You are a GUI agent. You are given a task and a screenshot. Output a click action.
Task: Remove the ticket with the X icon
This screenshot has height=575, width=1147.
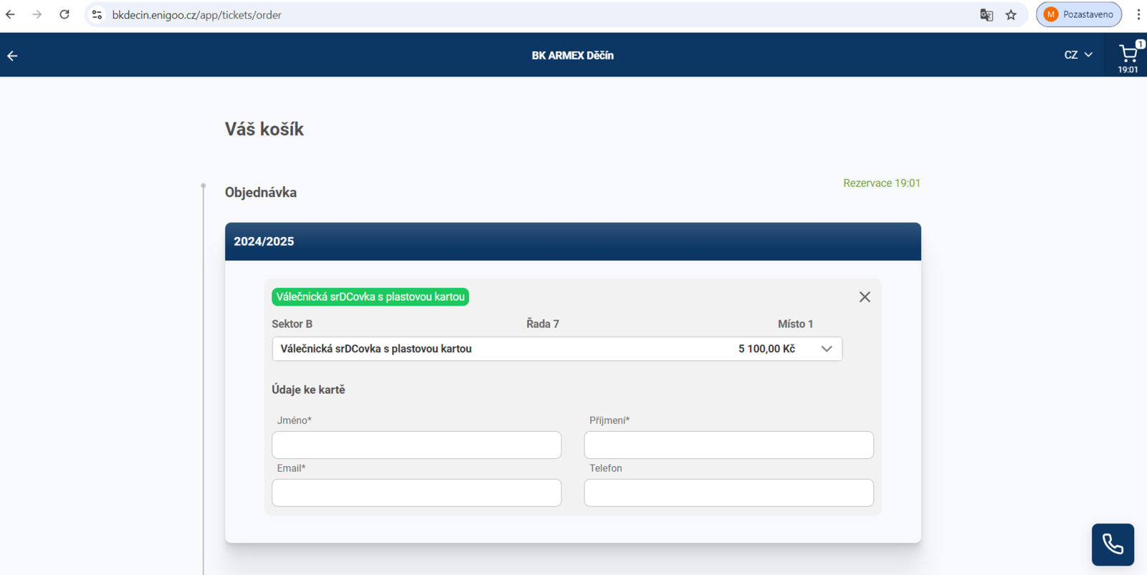865,297
